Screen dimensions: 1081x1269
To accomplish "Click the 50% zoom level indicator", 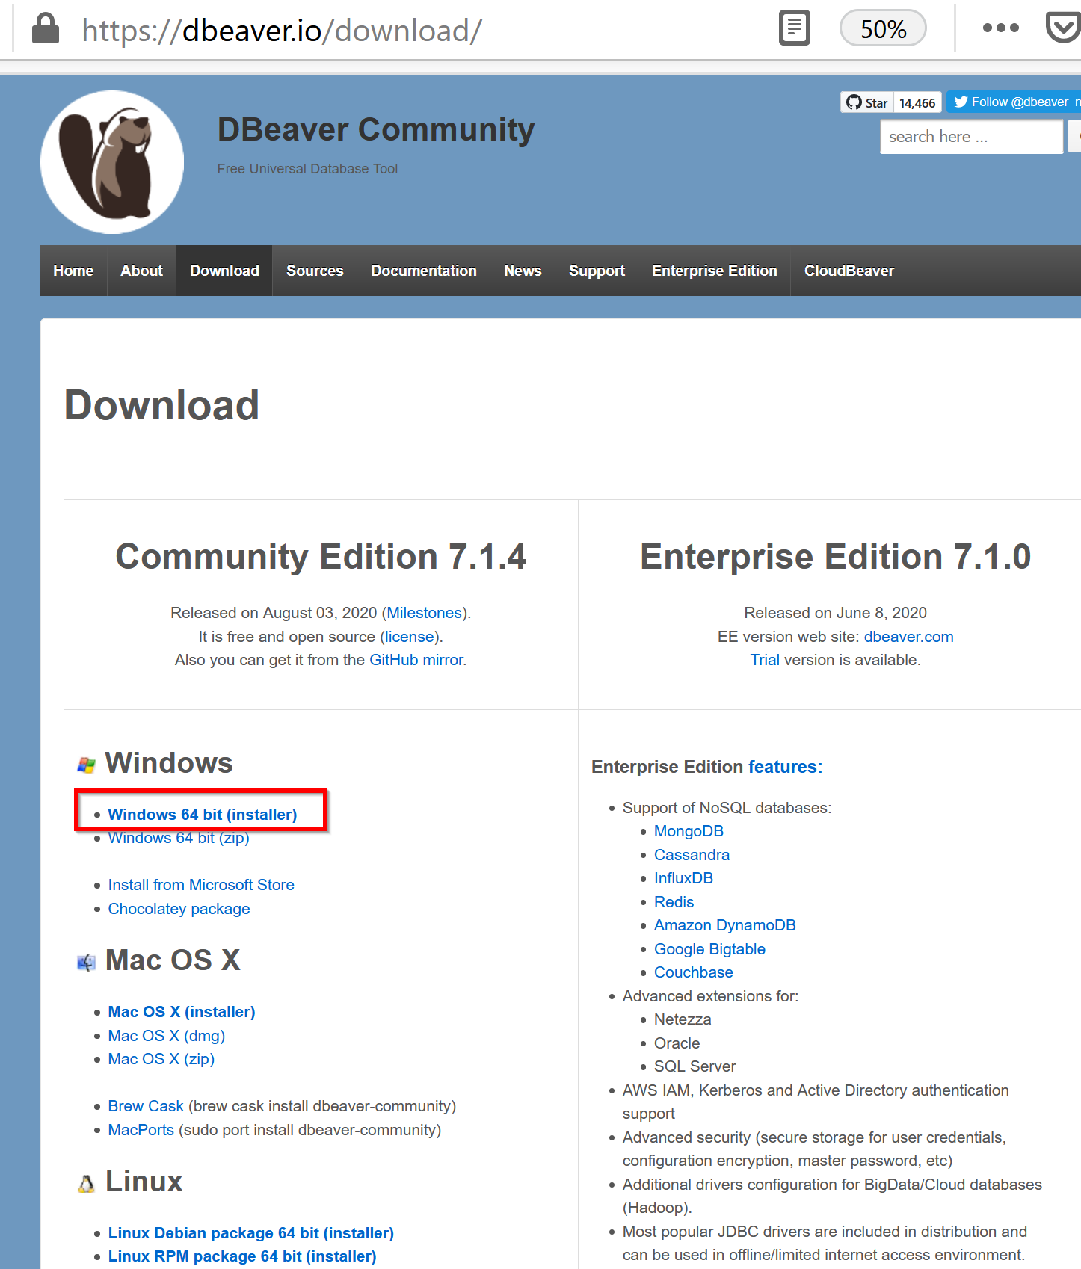I will pyautogui.click(x=883, y=28).
